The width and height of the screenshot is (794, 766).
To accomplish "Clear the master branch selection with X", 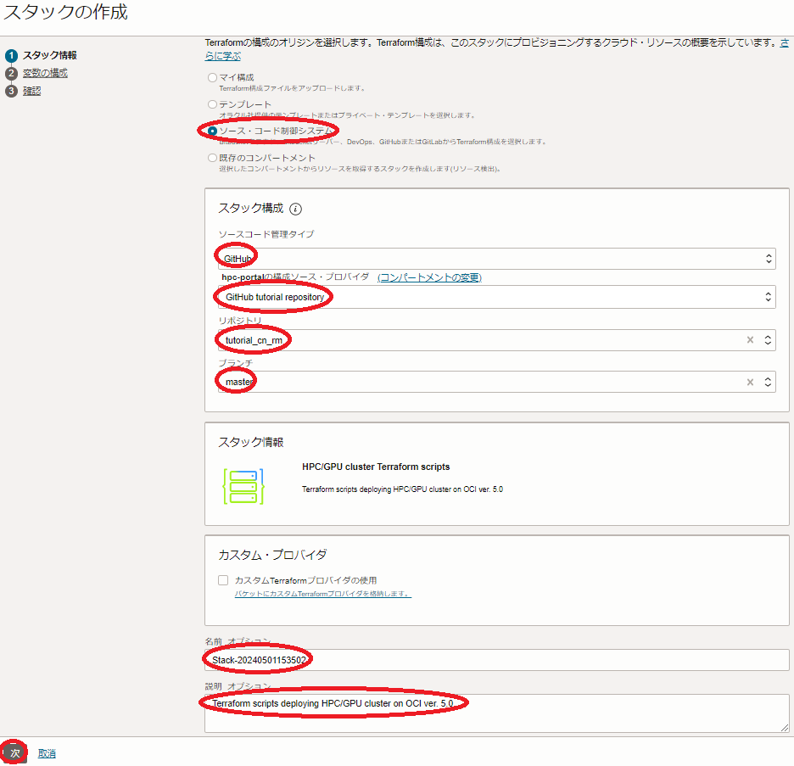I will pos(750,383).
